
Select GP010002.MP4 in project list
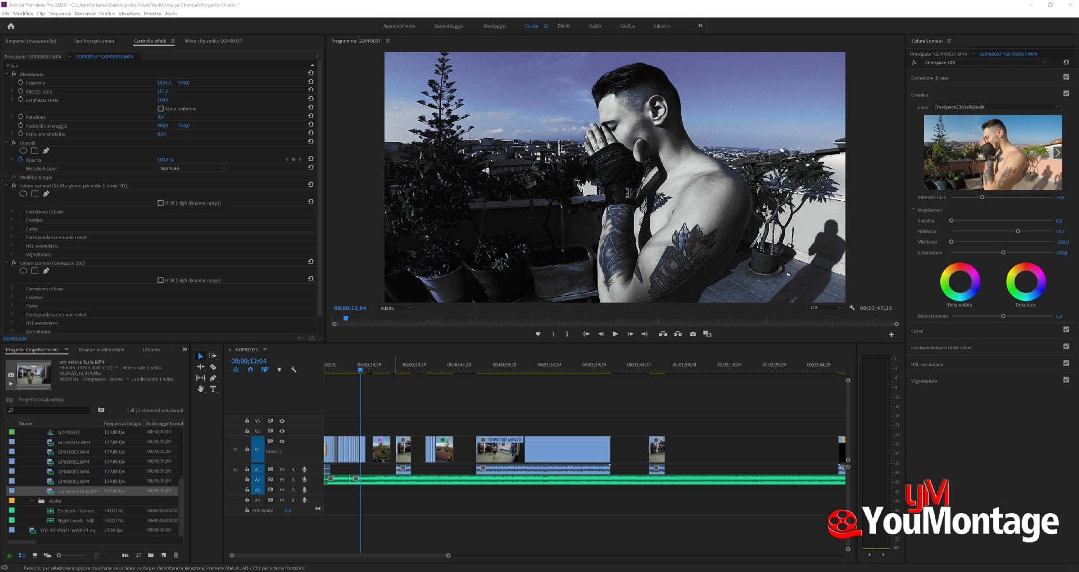tap(73, 452)
